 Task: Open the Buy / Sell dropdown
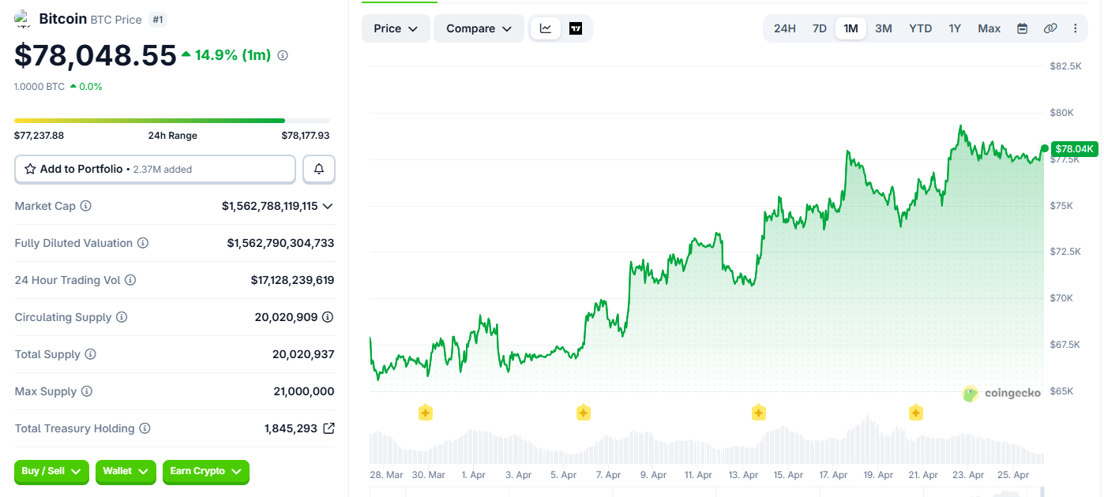(52, 472)
